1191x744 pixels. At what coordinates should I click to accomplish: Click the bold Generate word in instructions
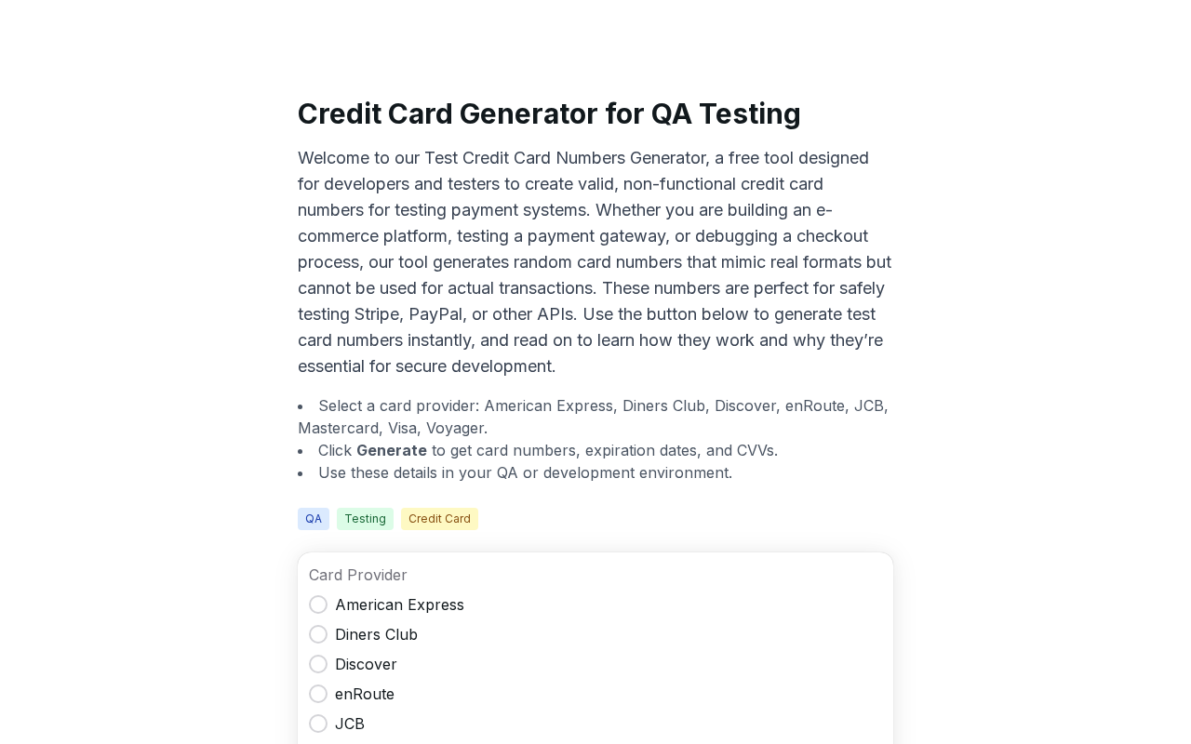pyautogui.click(x=392, y=450)
